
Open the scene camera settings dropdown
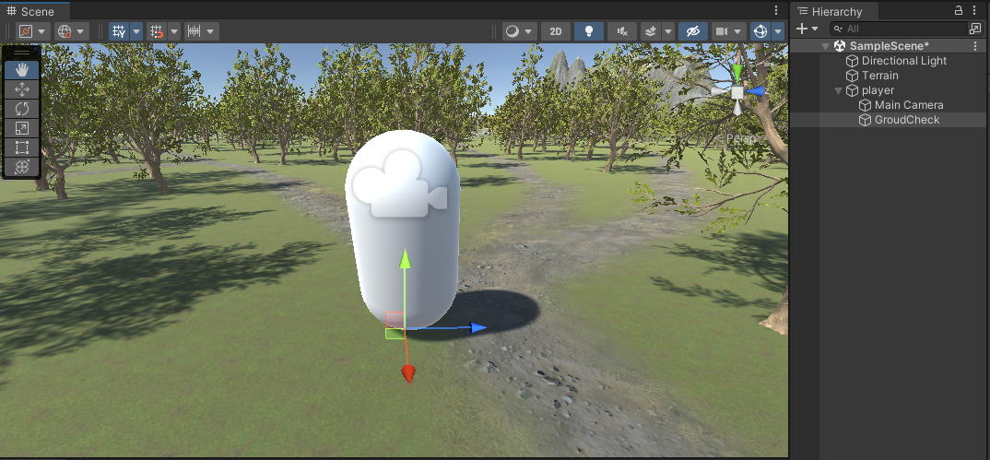tap(728, 31)
